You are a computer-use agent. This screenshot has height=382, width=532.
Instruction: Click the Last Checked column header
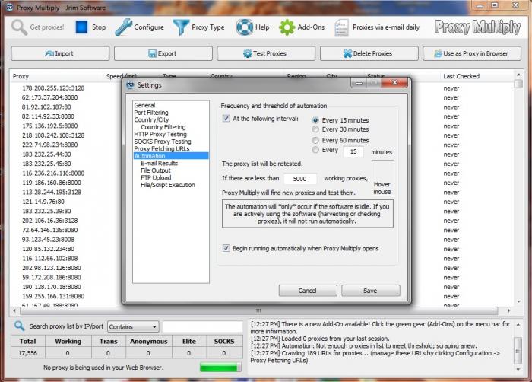(461, 76)
